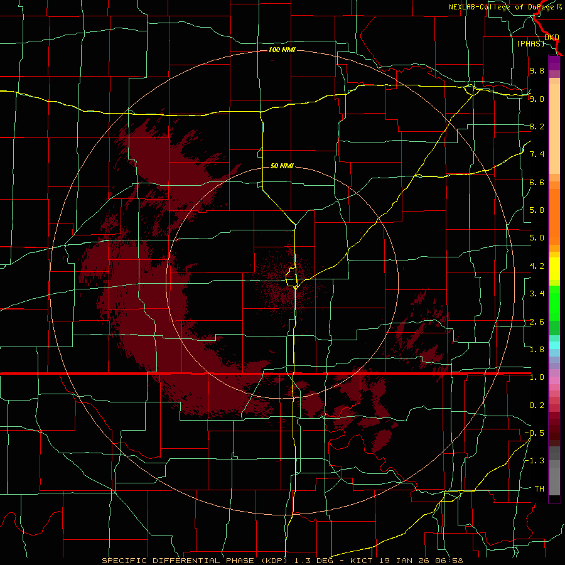Click the 1.0 legend value
The width and height of the screenshot is (565, 565).
(x=537, y=377)
